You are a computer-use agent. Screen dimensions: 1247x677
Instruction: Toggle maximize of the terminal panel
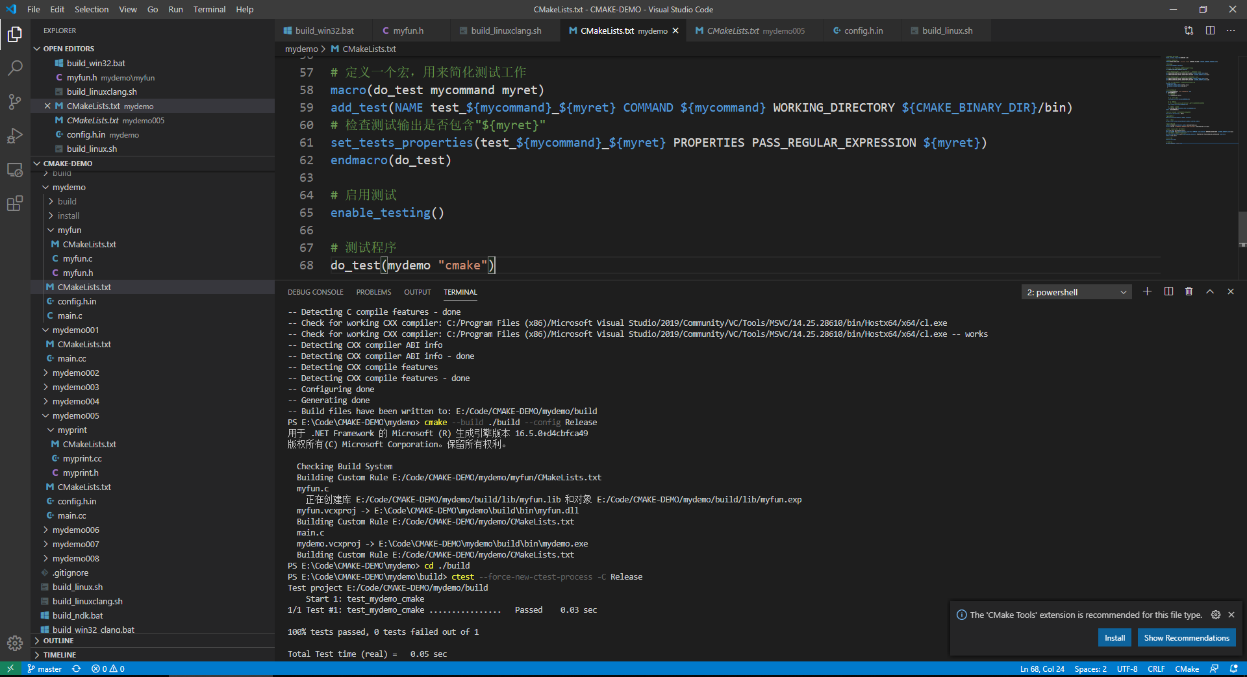click(x=1209, y=291)
